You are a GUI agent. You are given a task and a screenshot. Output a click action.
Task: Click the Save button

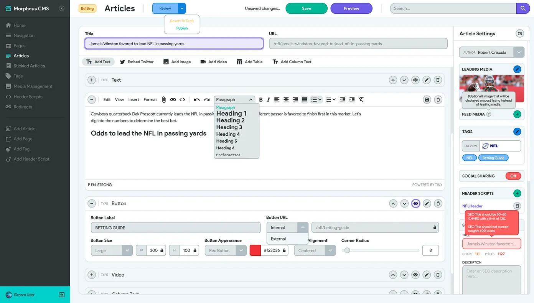307,8
